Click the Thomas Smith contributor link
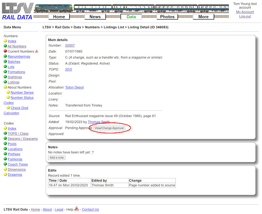 pyautogui.click(x=99, y=122)
